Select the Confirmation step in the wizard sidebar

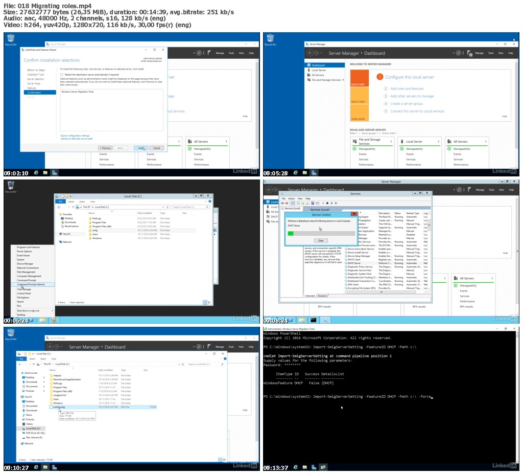(x=40, y=92)
